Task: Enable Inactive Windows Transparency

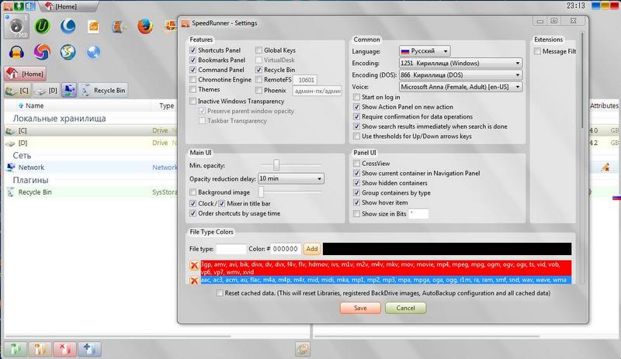Action: pos(193,102)
